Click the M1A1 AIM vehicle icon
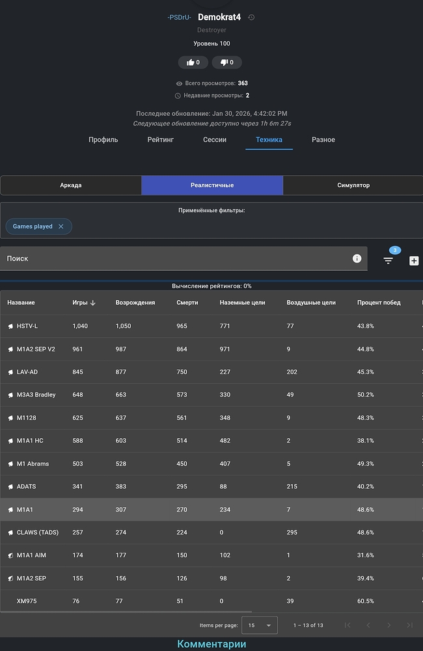Screen dimensions: 423x651 (11, 555)
